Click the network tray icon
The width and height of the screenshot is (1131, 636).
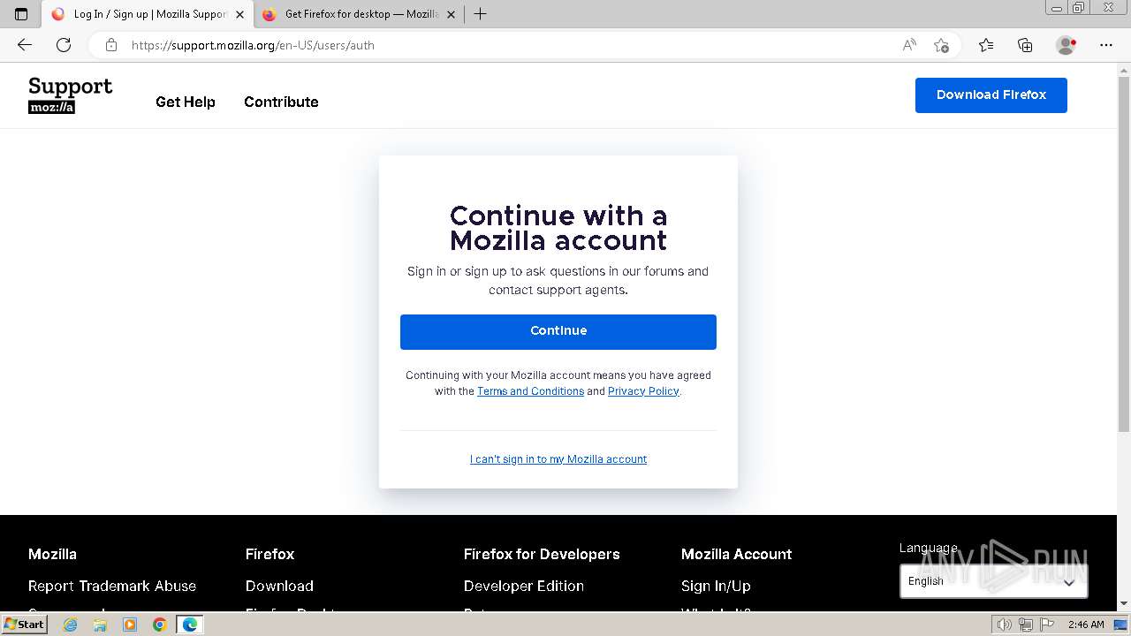(x=1025, y=625)
